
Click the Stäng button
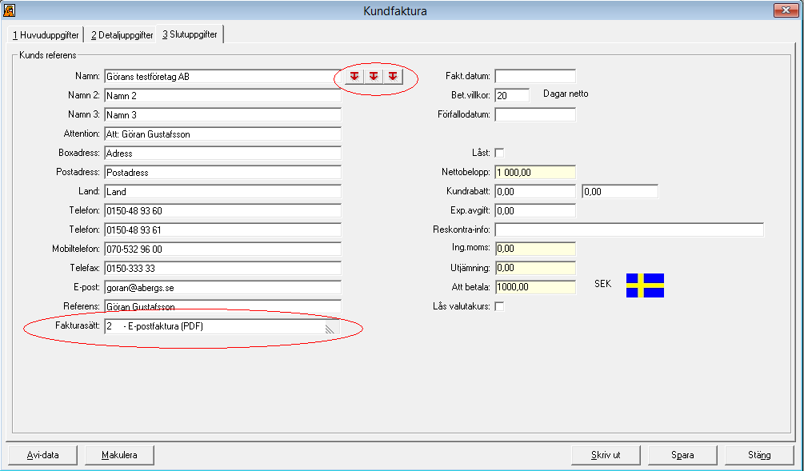click(x=759, y=454)
